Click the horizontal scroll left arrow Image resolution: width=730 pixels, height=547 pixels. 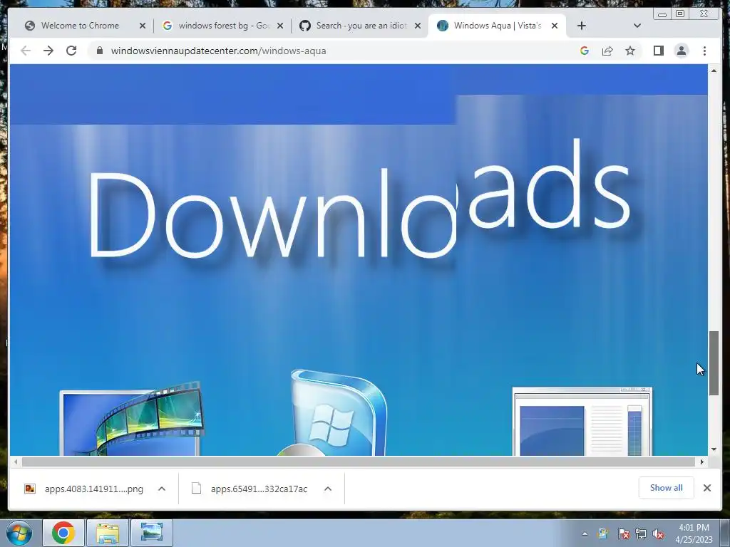click(x=16, y=462)
